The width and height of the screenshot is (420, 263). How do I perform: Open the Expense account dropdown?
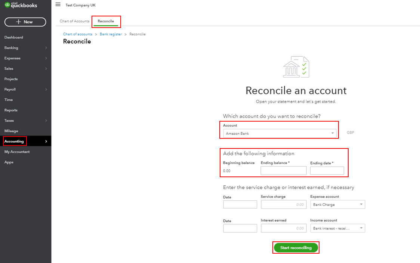pos(337,204)
